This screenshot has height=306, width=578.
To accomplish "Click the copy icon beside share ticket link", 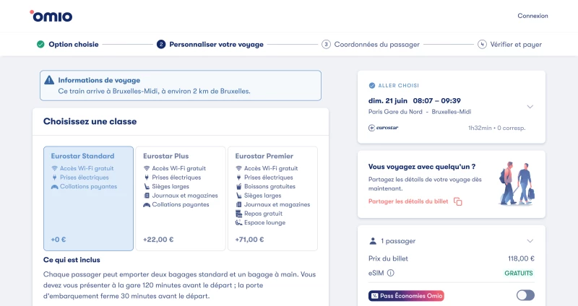I will [x=458, y=201].
